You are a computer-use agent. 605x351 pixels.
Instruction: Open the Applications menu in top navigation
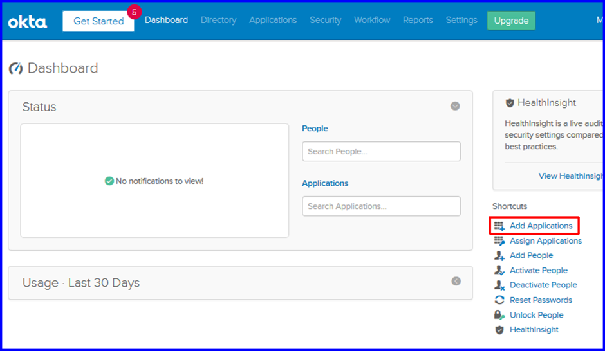273,20
